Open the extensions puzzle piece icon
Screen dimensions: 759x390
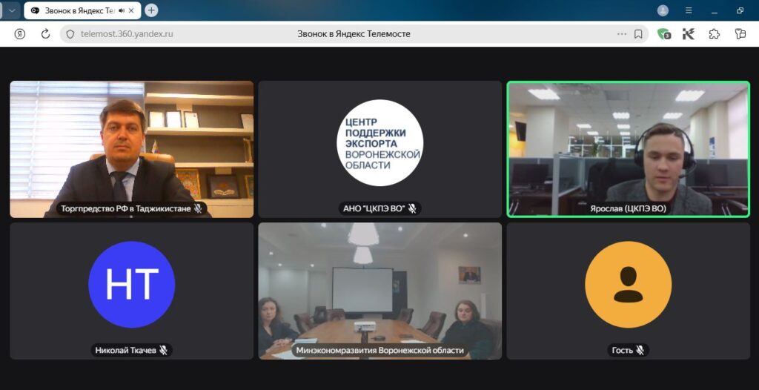click(715, 33)
